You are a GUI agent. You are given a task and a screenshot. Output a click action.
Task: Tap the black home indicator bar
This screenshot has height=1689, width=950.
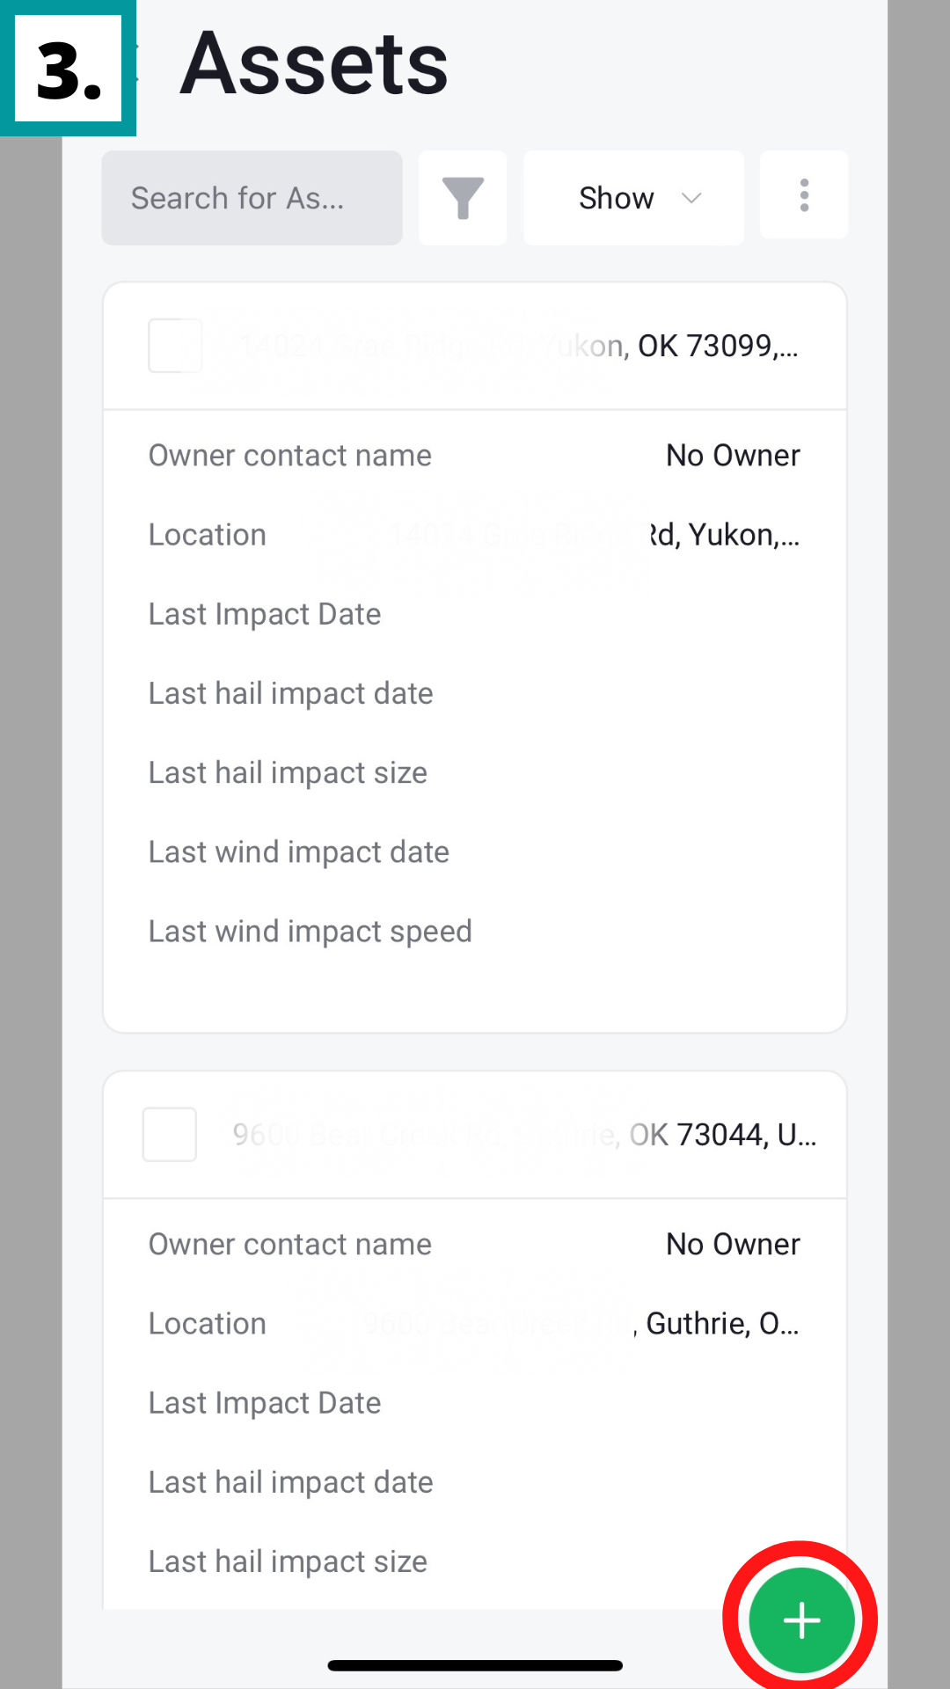[x=475, y=1665]
